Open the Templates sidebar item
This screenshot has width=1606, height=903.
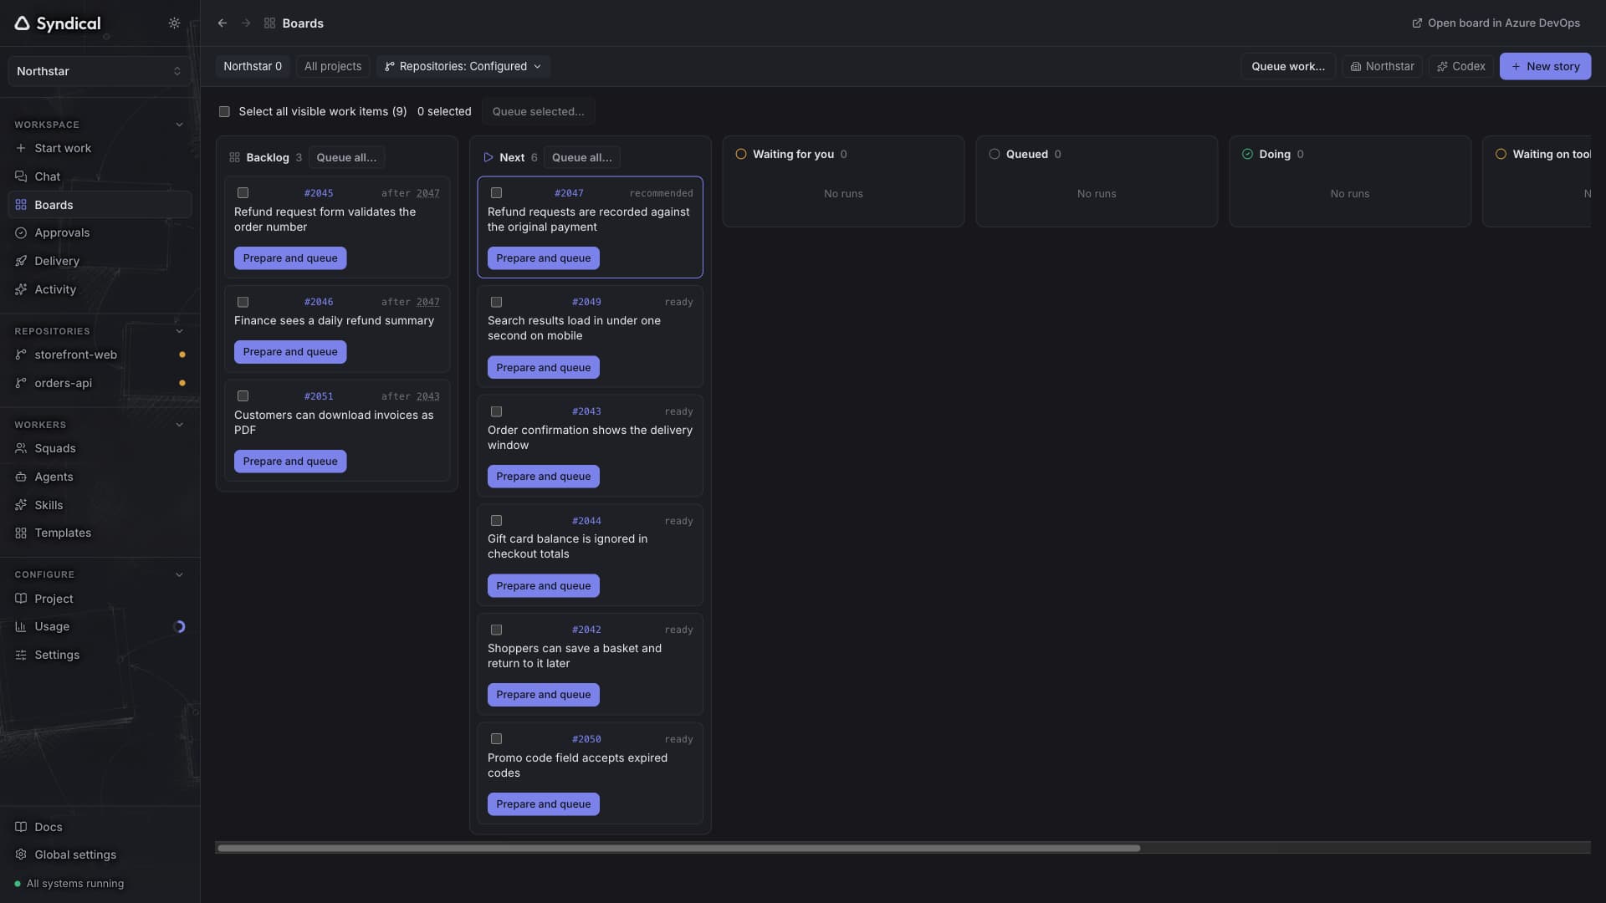click(x=100, y=533)
